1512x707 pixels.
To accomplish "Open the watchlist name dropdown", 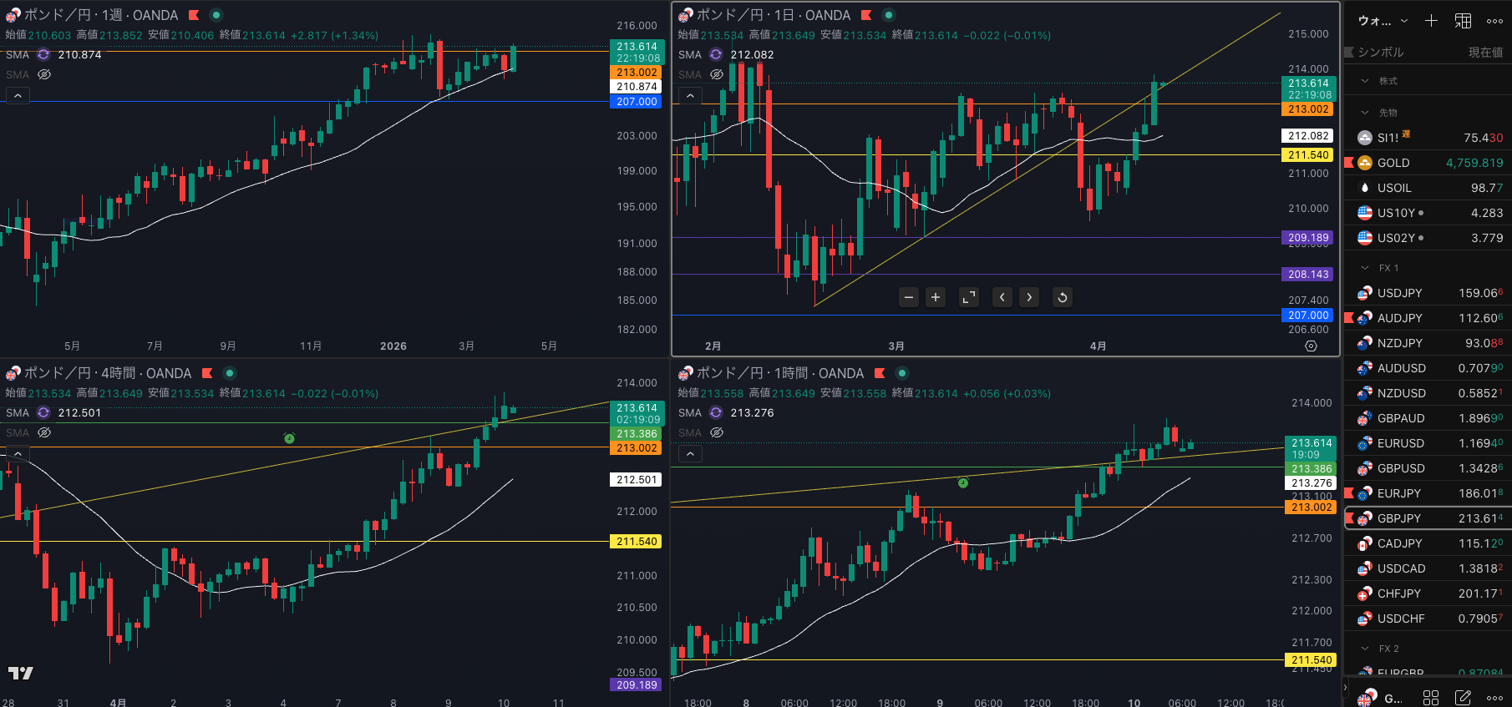I will point(1383,21).
